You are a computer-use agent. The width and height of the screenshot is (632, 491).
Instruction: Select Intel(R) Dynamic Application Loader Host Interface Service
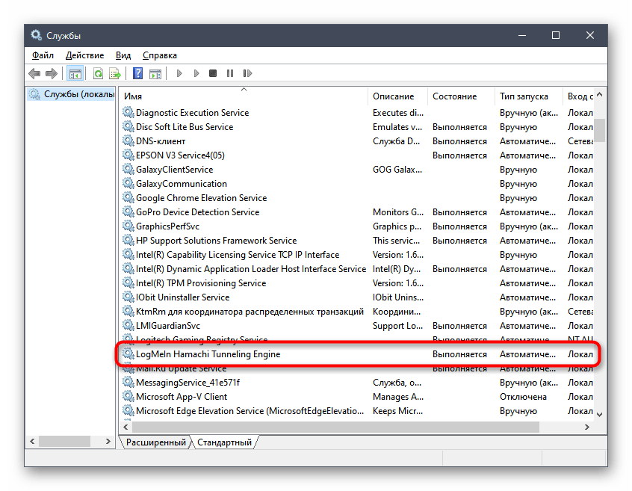[251, 268]
